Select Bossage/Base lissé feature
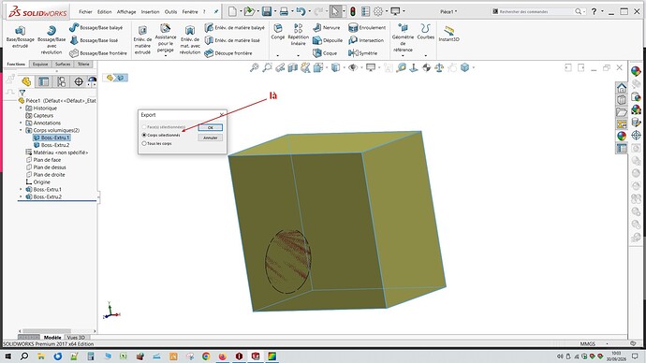The width and height of the screenshot is (646, 363). click(x=94, y=40)
